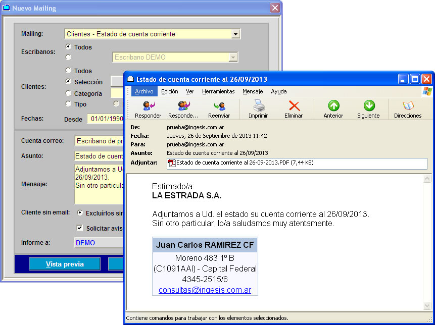The width and height of the screenshot is (435, 325).
Task: Select the Tipo radio button
Action: click(x=68, y=104)
